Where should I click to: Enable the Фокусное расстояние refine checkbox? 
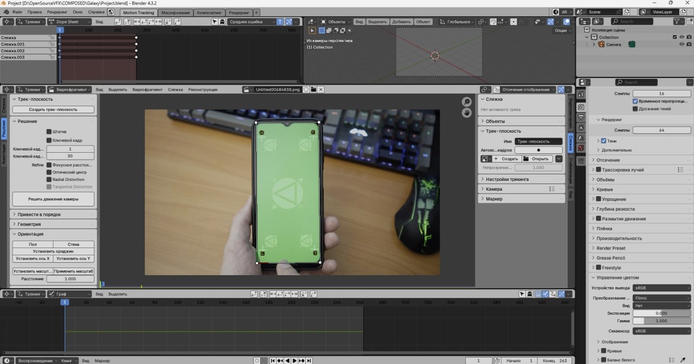click(49, 165)
